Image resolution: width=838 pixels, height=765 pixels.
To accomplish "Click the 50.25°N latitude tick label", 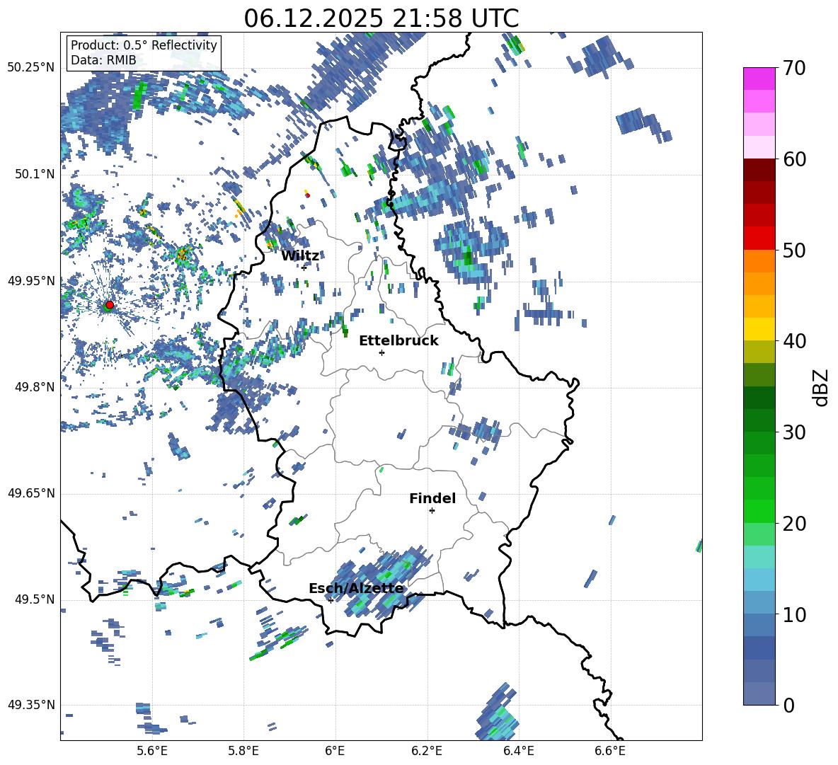I will point(31,68).
